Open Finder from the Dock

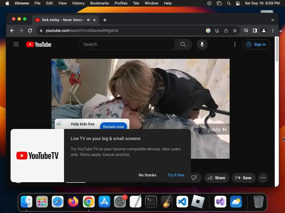tap(26, 202)
